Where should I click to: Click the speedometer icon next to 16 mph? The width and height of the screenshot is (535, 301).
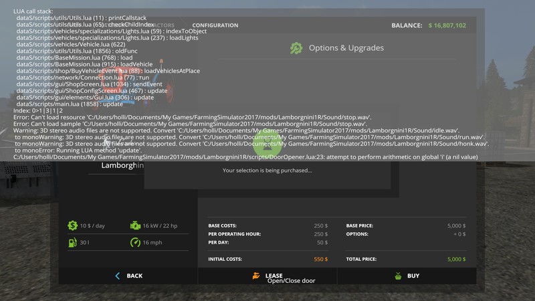[135, 243]
